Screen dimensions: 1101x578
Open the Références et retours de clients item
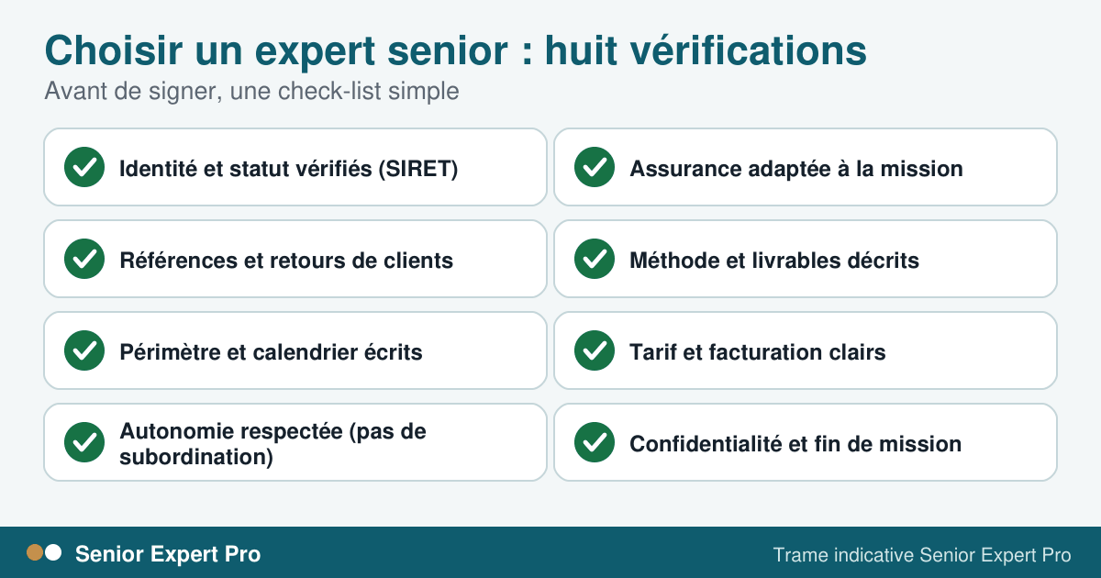[295, 259]
